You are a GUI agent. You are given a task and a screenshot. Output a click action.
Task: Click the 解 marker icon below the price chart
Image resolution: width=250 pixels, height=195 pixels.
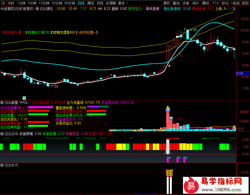pyautogui.click(x=24, y=97)
